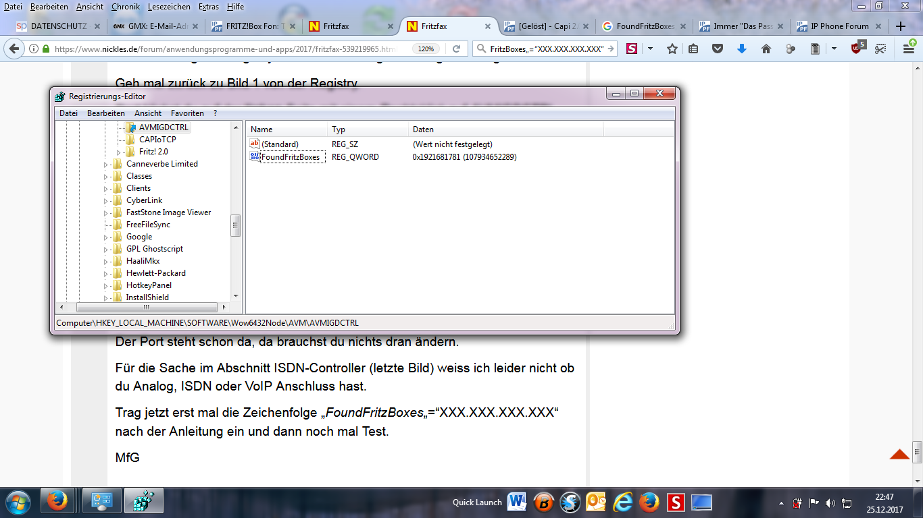Click the grey spheres extension icon
The width and height of the screenshot is (923, 518).
coord(791,49)
